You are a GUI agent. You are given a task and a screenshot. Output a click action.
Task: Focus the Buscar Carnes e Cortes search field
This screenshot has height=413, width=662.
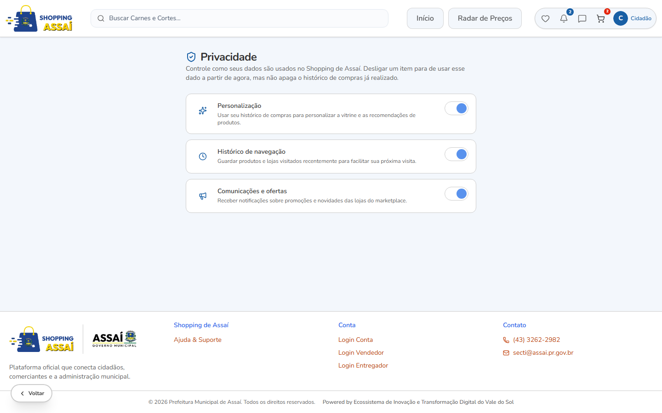point(240,18)
